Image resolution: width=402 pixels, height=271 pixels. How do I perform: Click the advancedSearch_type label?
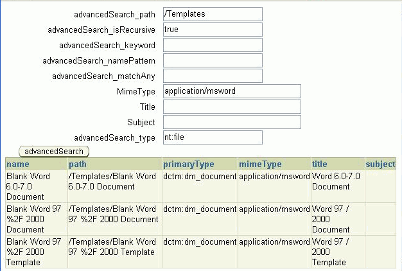(114, 138)
